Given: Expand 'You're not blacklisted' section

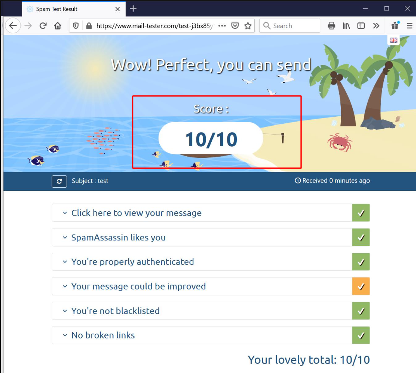Looking at the screenshot, I should point(115,311).
